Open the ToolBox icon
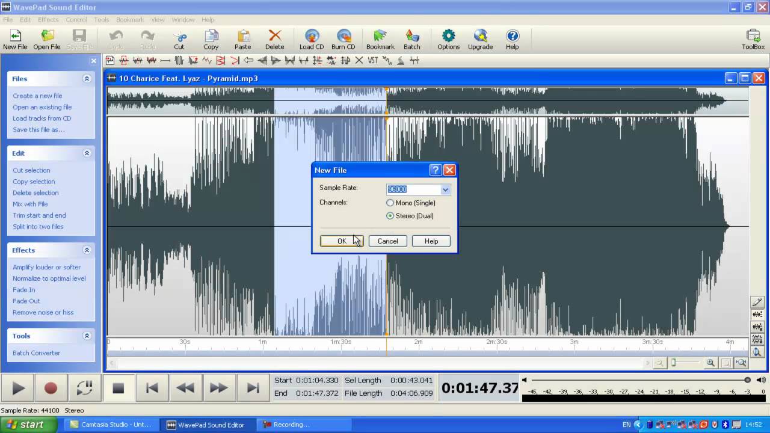The width and height of the screenshot is (770, 433). tap(753, 40)
